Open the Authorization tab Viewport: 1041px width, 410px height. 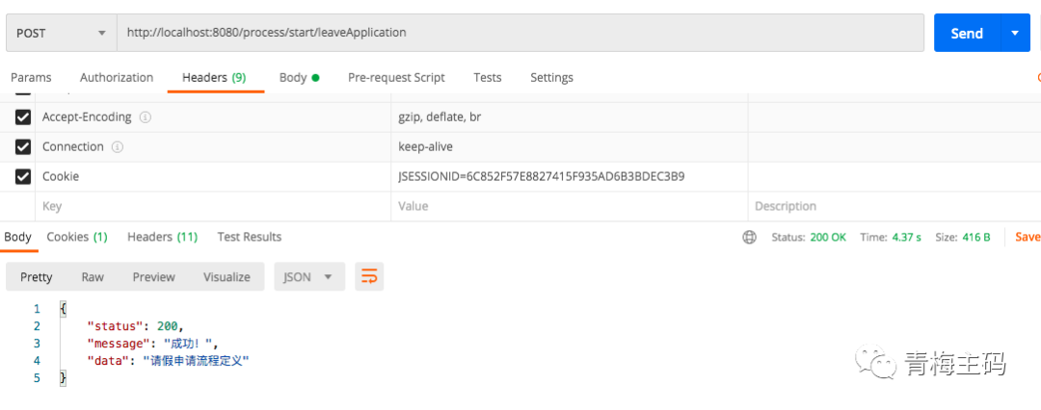117,78
